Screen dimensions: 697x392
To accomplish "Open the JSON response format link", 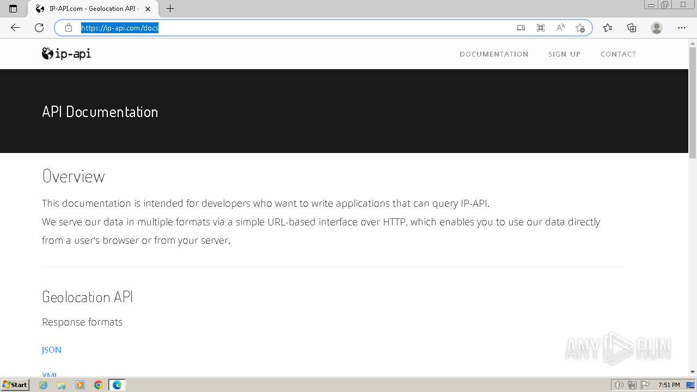I will 52,350.
